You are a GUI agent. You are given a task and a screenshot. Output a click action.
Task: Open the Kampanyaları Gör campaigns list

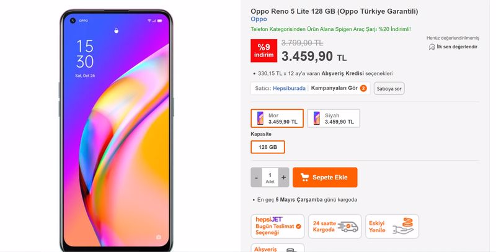(334, 88)
